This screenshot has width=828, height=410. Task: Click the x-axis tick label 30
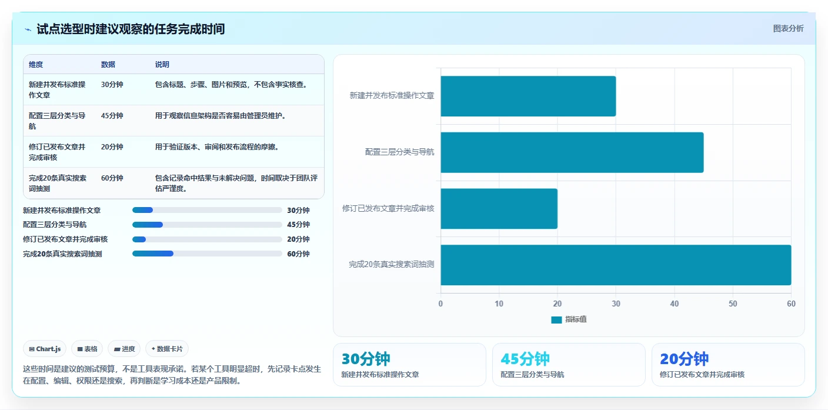pyautogui.click(x=616, y=304)
